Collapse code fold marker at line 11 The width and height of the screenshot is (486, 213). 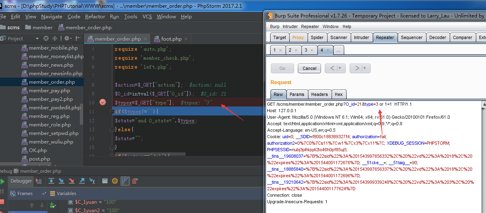[x=112, y=111]
